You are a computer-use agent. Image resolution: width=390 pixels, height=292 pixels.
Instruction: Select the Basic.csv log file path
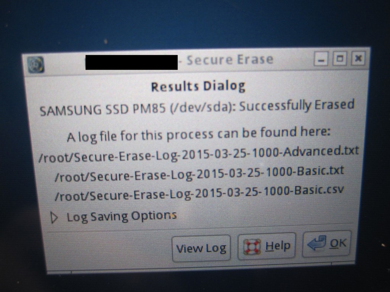[x=199, y=193]
